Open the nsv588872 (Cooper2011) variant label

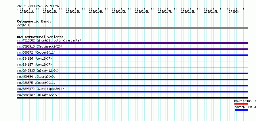pyautogui.click(x=36, y=52)
